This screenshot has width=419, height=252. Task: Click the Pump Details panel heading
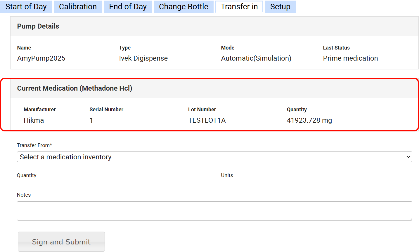click(x=38, y=26)
